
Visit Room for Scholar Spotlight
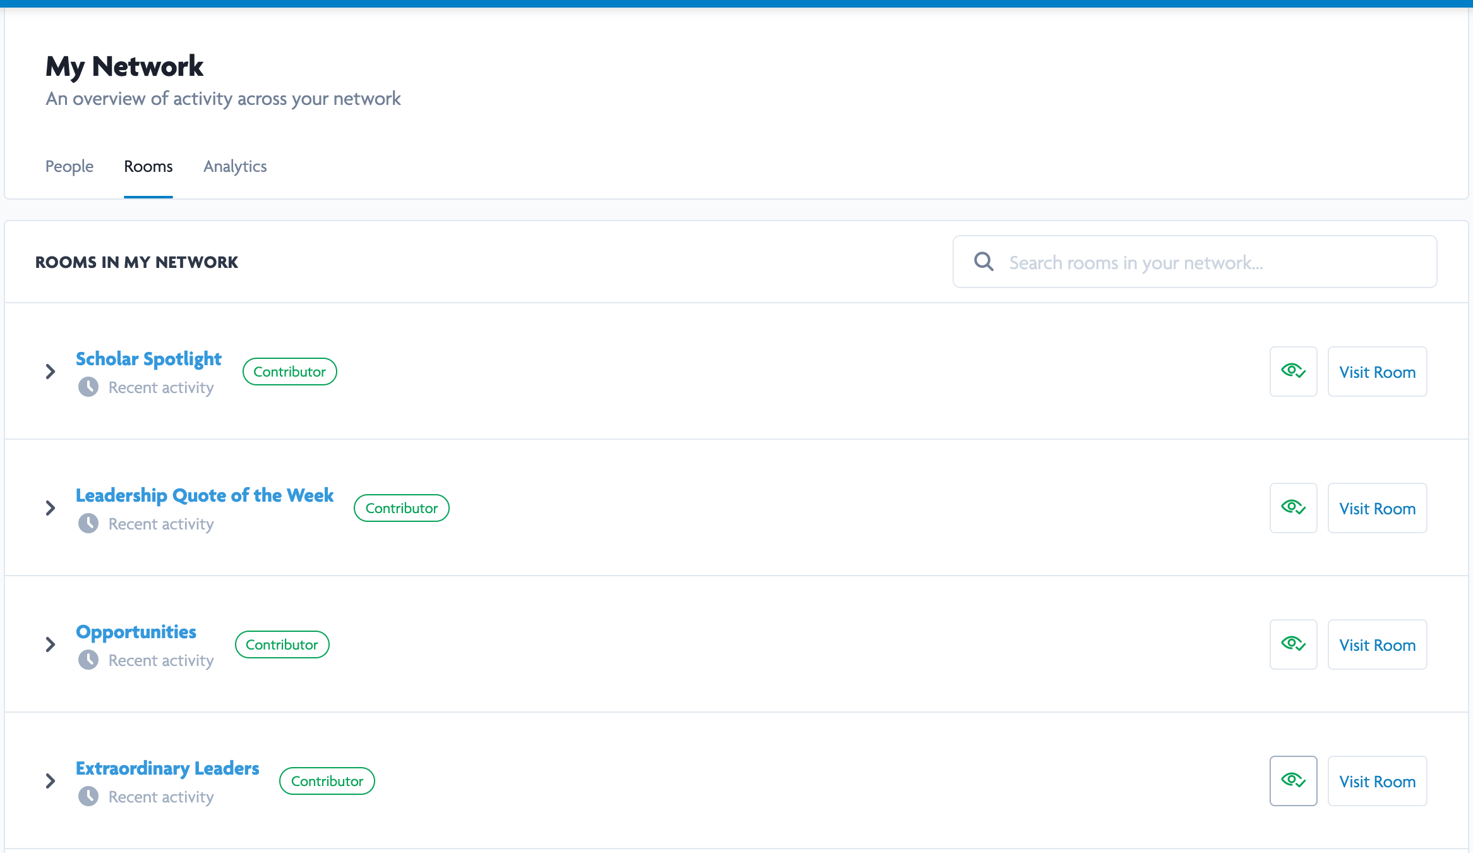pyautogui.click(x=1377, y=372)
